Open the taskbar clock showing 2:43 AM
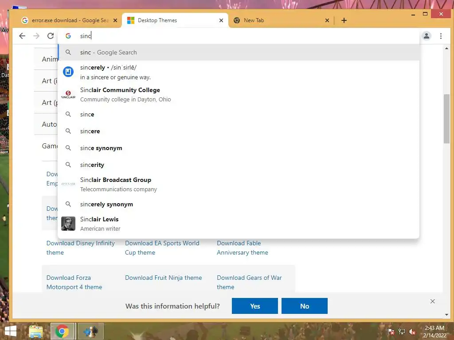 coord(434,332)
